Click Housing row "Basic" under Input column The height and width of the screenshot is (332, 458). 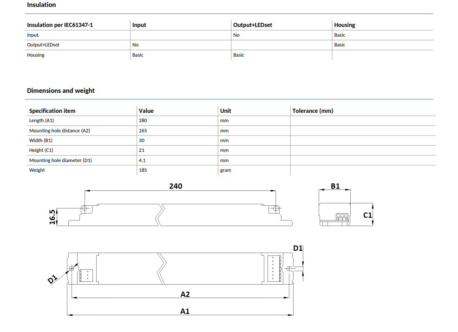pos(138,55)
